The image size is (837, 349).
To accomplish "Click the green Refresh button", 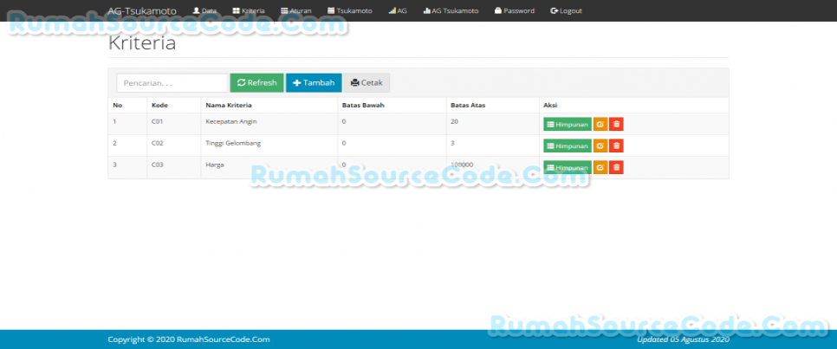I will pyautogui.click(x=256, y=82).
